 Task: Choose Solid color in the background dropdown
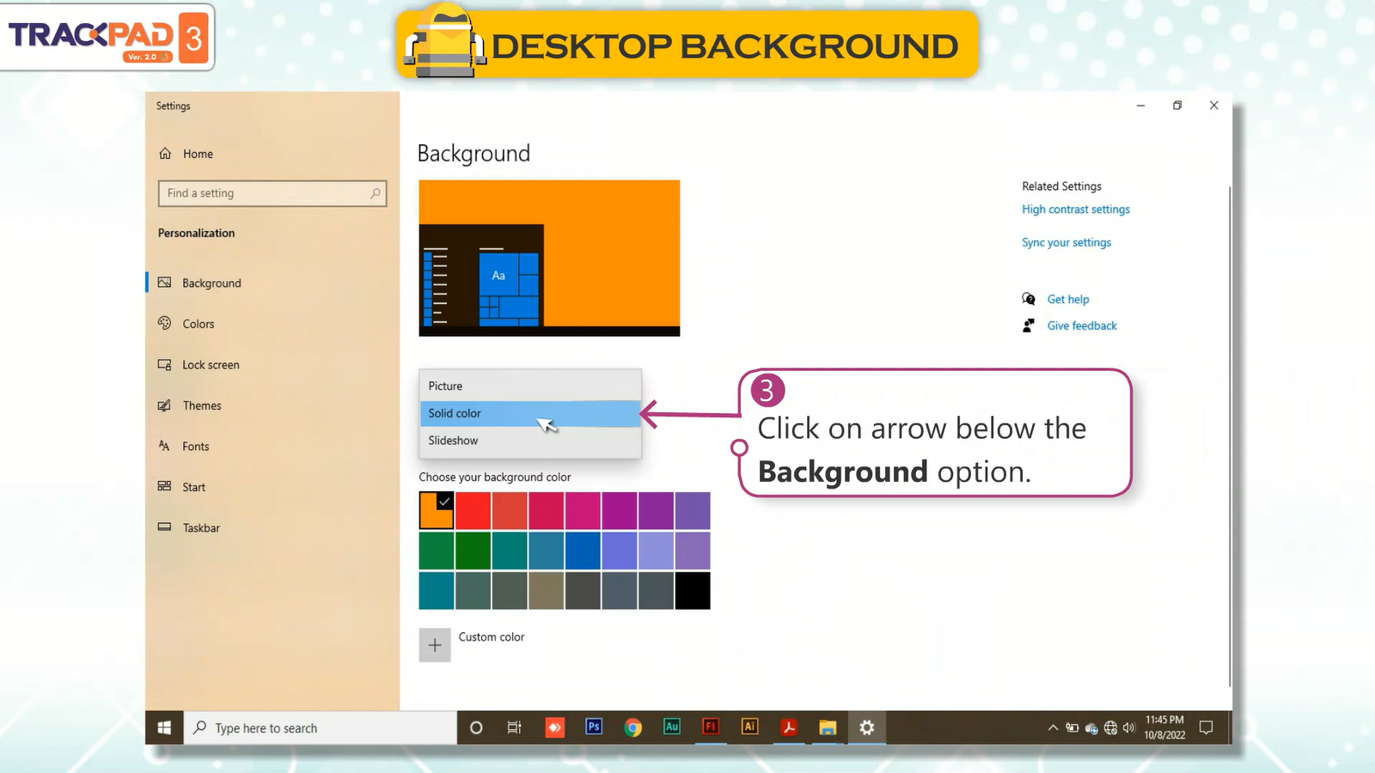click(x=530, y=413)
